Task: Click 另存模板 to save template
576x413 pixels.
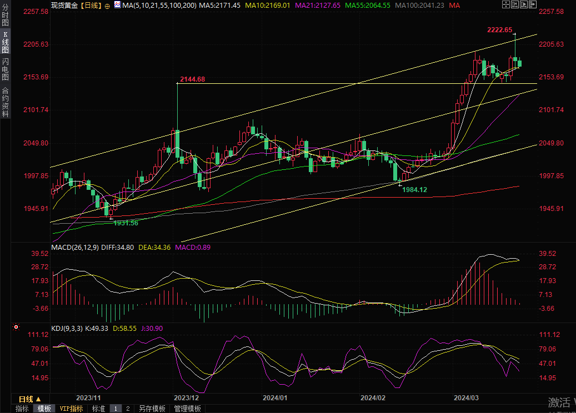Action: 152,409
